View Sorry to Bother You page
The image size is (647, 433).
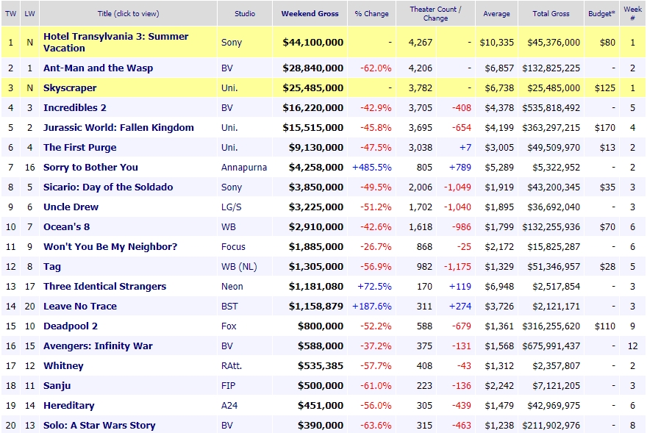coord(90,167)
